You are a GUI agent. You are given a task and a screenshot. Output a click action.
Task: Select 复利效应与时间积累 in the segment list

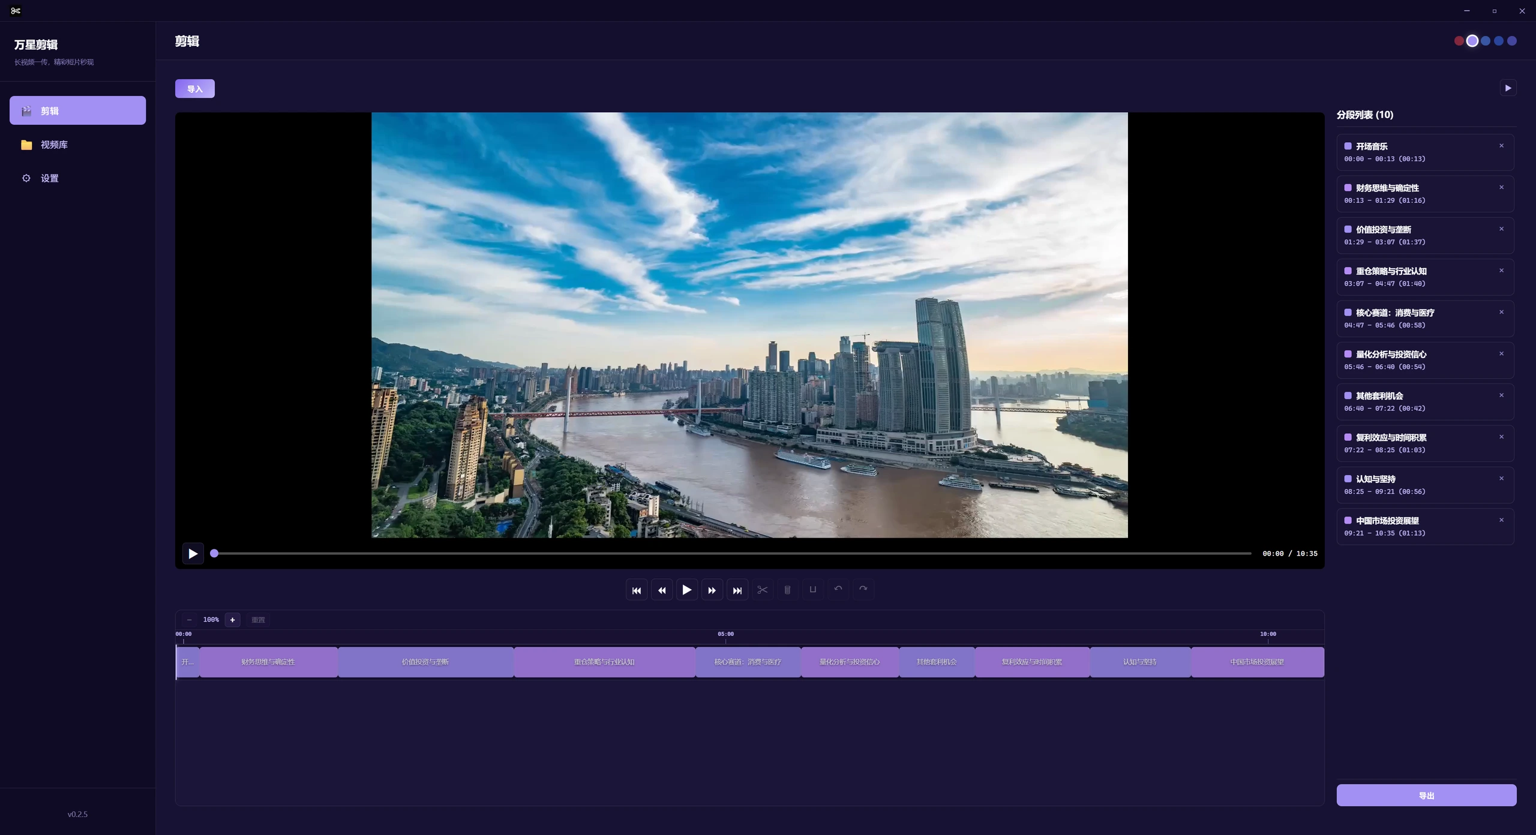1425,443
